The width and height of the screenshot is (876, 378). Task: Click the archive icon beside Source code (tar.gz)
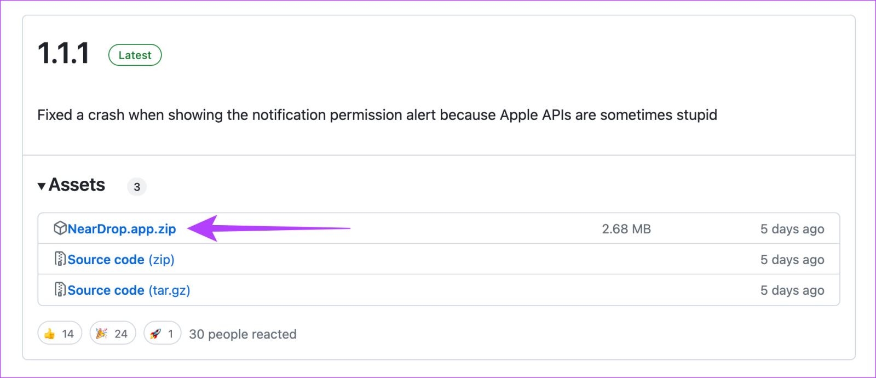[x=60, y=289]
